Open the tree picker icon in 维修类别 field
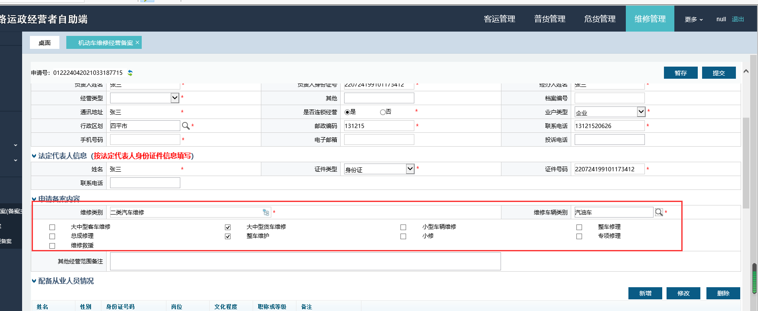This screenshot has width=758, height=311. (x=266, y=212)
